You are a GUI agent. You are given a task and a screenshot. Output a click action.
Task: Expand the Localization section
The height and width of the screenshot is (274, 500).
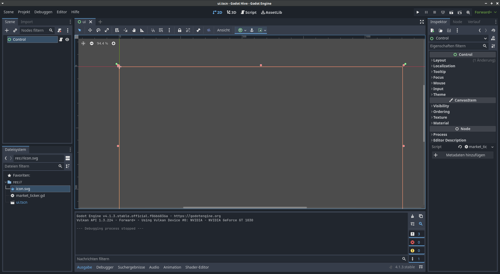(x=463, y=66)
